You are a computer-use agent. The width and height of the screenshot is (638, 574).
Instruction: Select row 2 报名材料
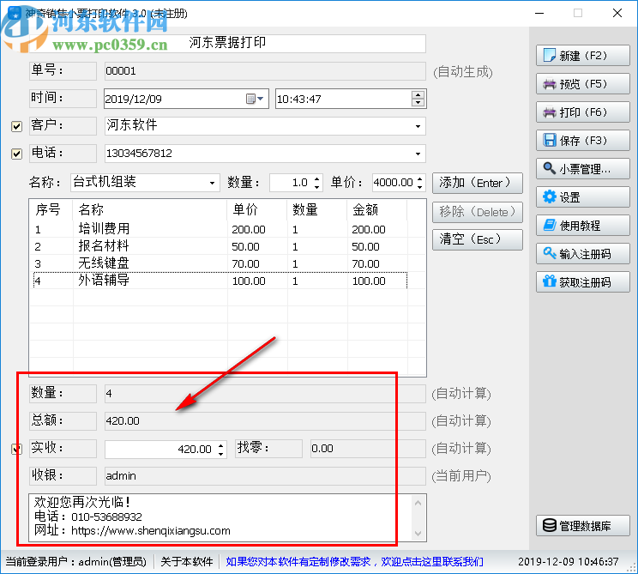[220, 246]
